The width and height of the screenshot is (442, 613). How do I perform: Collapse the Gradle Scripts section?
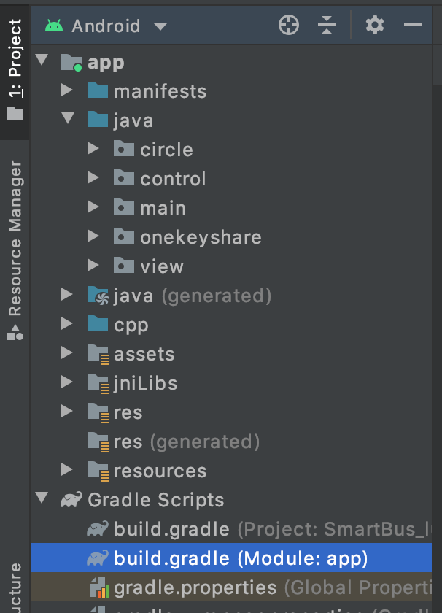[x=41, y=500]
